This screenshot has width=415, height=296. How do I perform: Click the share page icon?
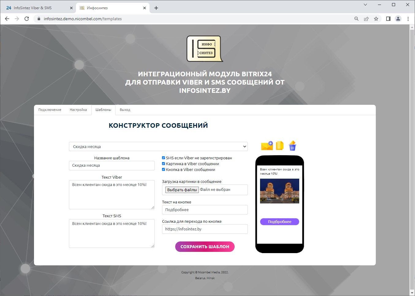(366, 19)
